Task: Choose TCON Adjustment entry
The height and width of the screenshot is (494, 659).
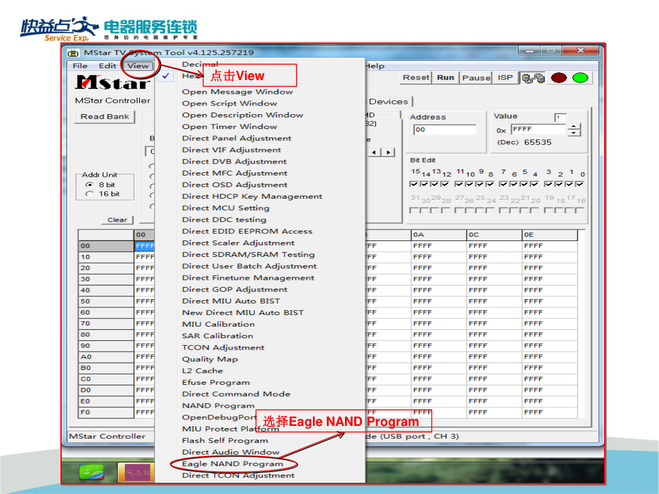Action: pos(224,347)
